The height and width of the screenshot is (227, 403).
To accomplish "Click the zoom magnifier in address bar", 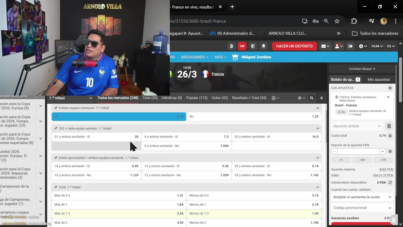I will point(326,21).
